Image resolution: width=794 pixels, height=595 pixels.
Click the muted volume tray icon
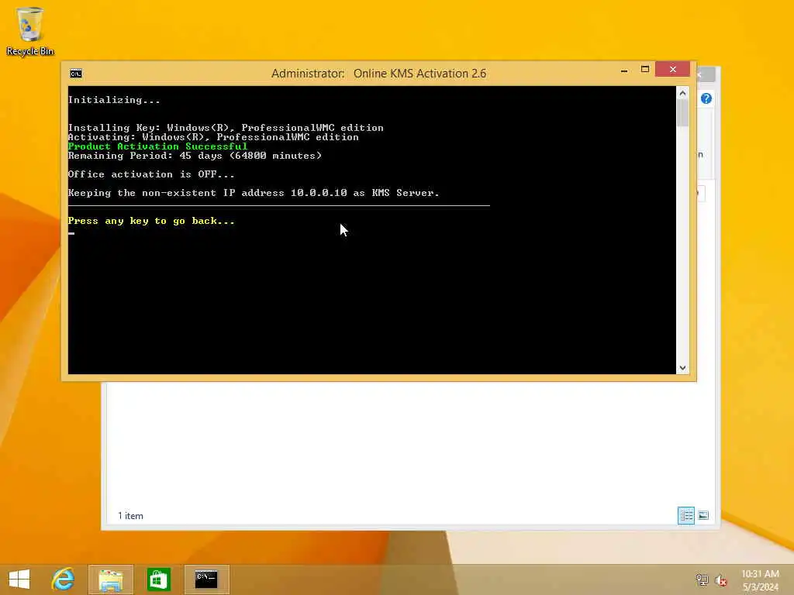[x=721, y=580]
